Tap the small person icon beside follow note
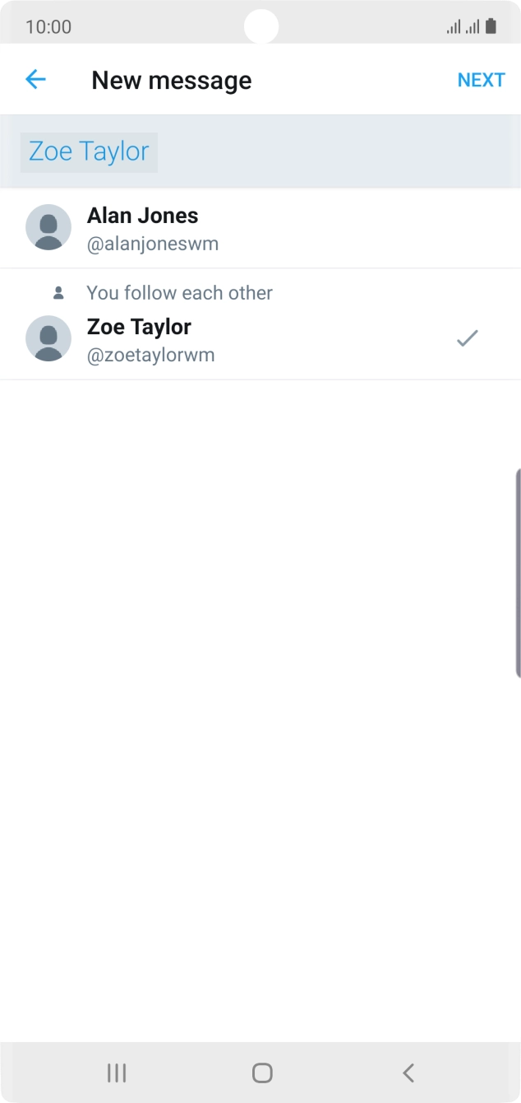 (x=58, y=293)
